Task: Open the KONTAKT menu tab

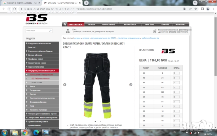Action: (x=180, y=24)
